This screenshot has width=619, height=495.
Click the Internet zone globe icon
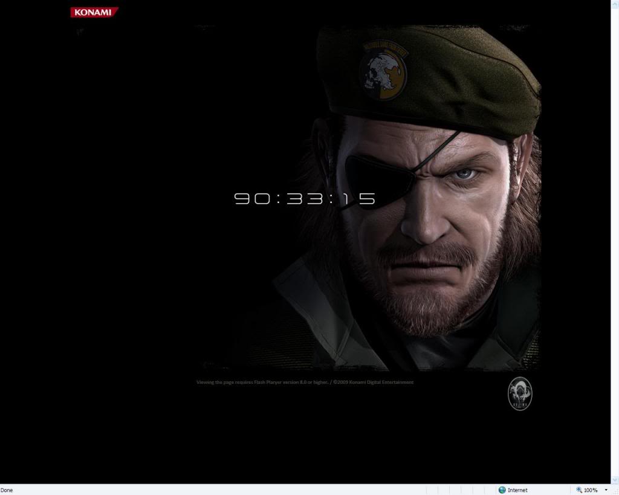[x=502, y=490]
